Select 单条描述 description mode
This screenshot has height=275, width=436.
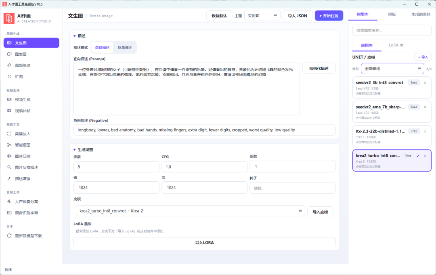[102, 48]
